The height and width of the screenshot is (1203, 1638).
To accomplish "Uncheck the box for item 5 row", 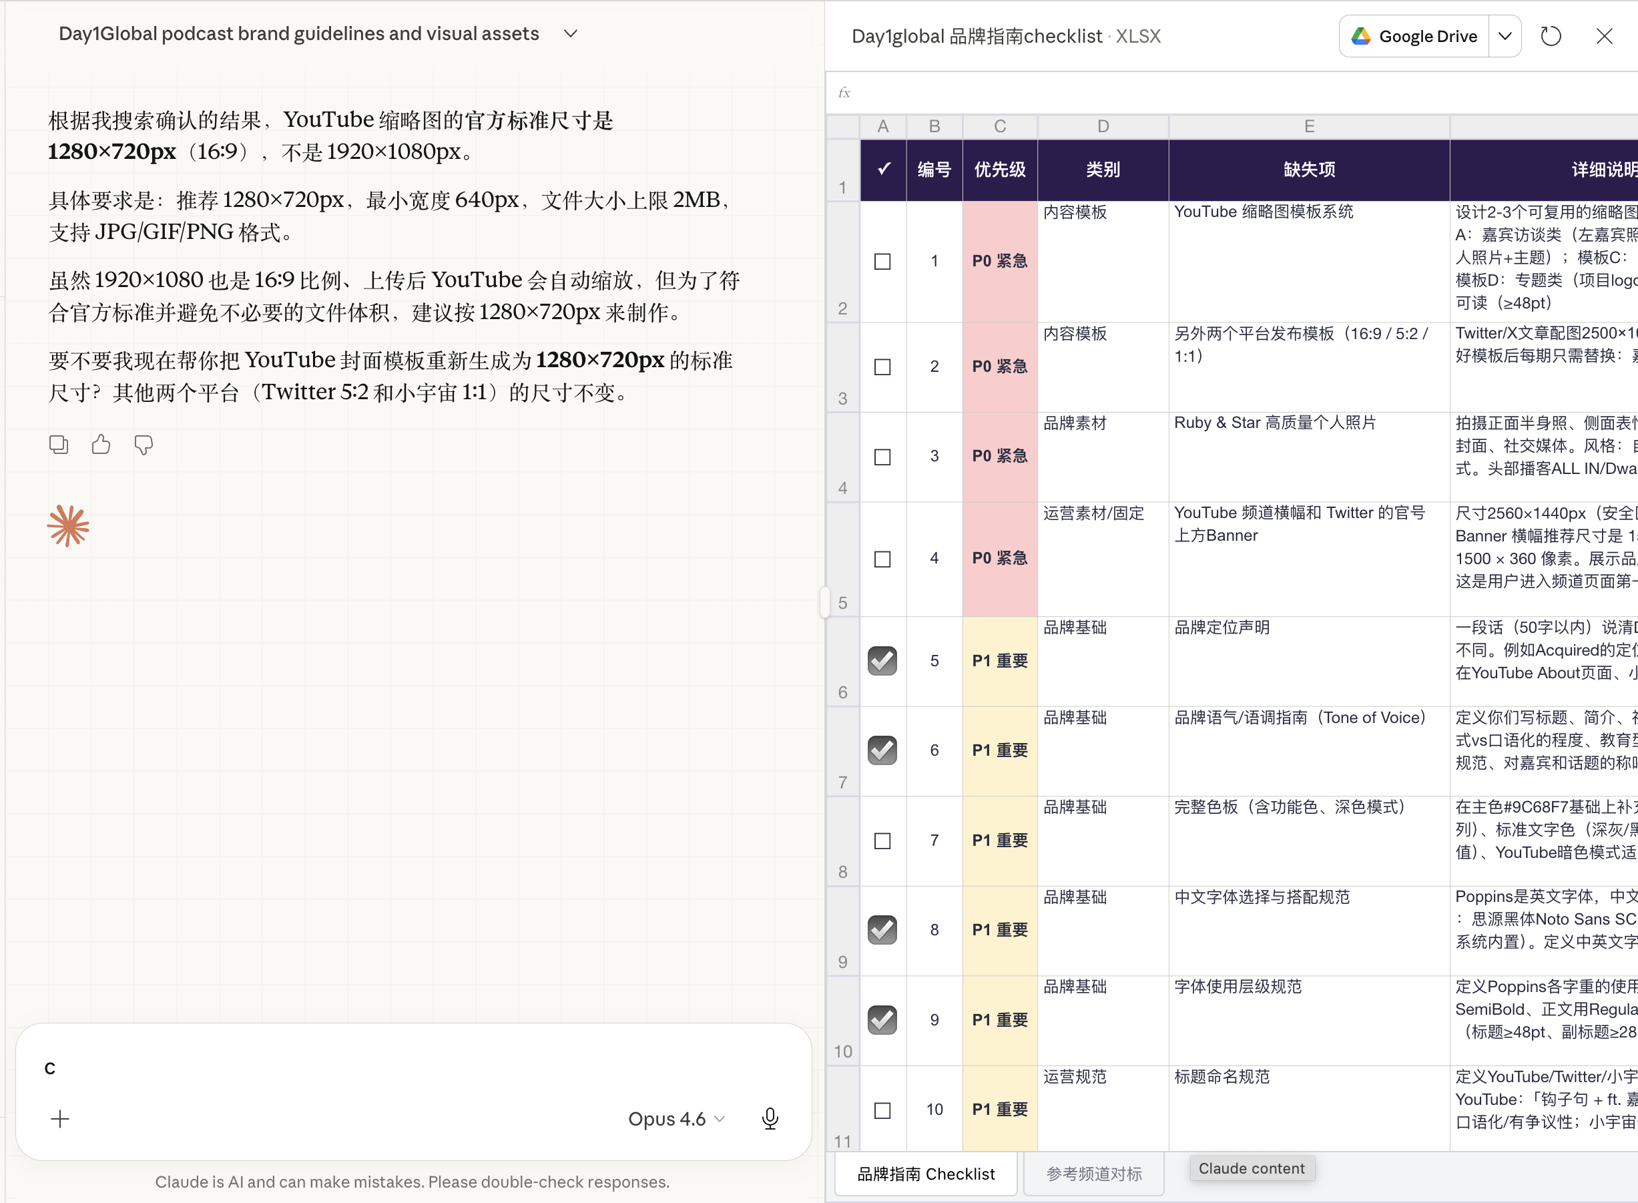I will click(x=882, y=661).
